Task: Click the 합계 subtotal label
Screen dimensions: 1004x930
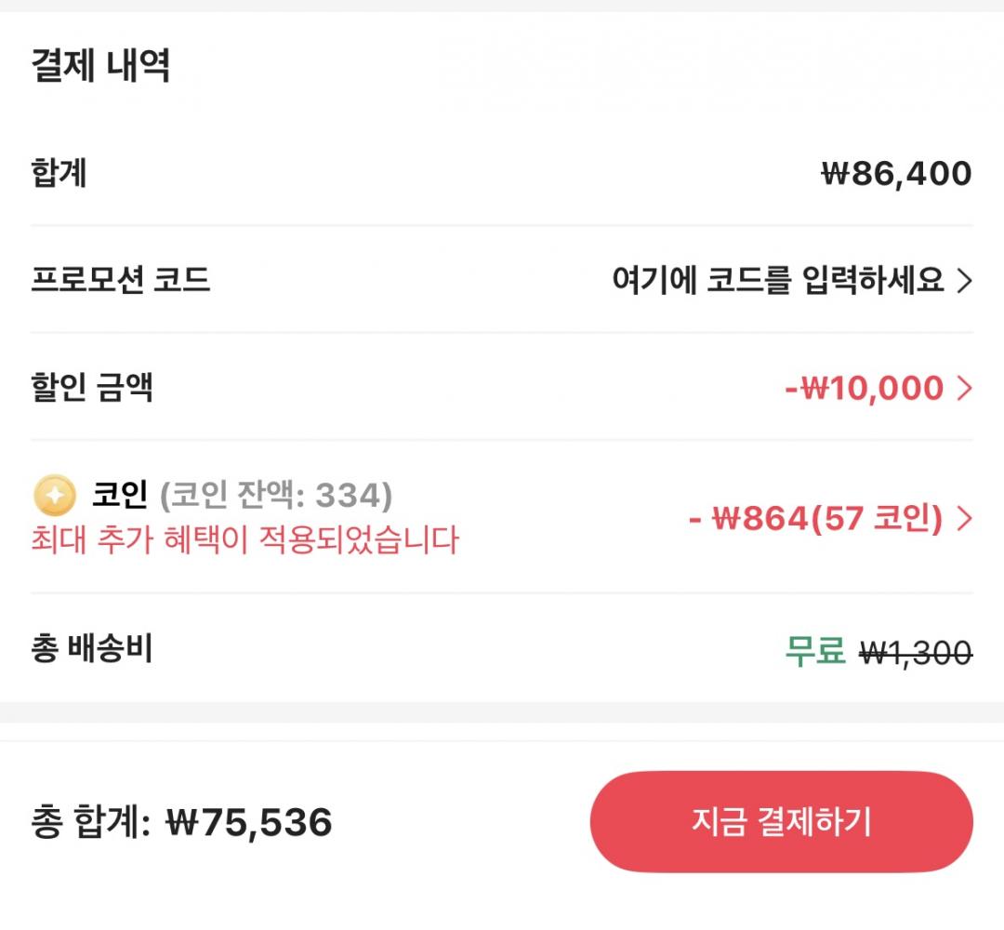Action: click(x=59, y=174)
